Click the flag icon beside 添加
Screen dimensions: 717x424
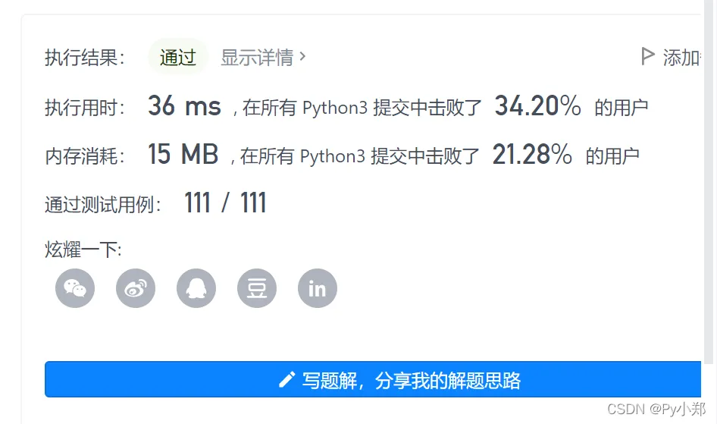pyautogui.click(x=647, y=57)
